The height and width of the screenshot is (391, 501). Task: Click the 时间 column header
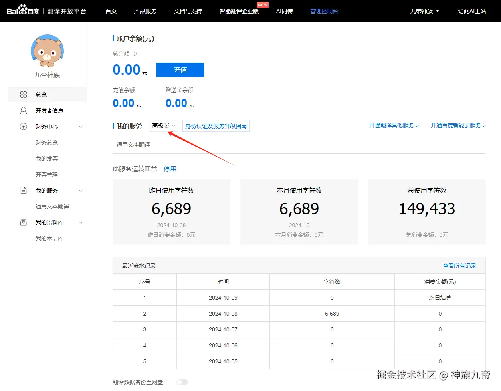coord(223,282)
